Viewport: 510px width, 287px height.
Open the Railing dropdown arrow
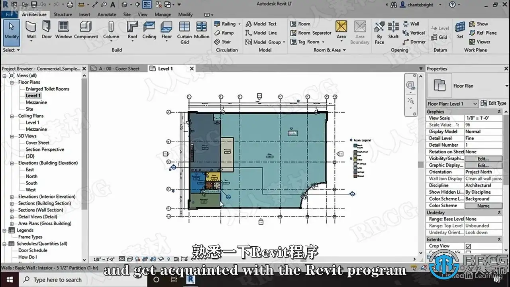pyautogui.click(x=239, y=24)
